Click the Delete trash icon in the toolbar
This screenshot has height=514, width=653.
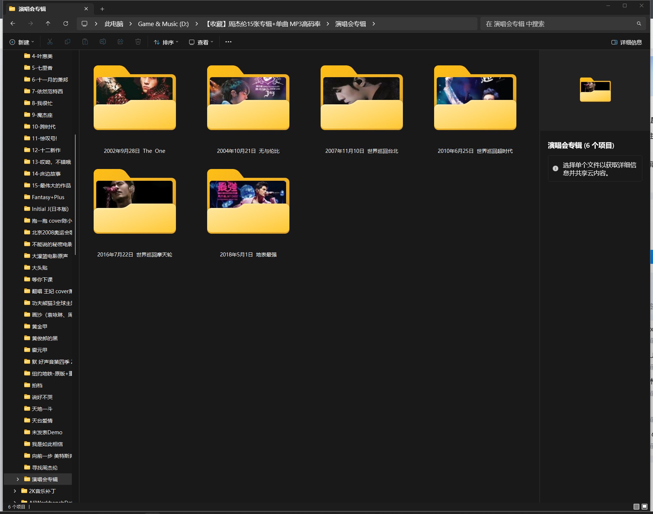[x=138, y=42]
